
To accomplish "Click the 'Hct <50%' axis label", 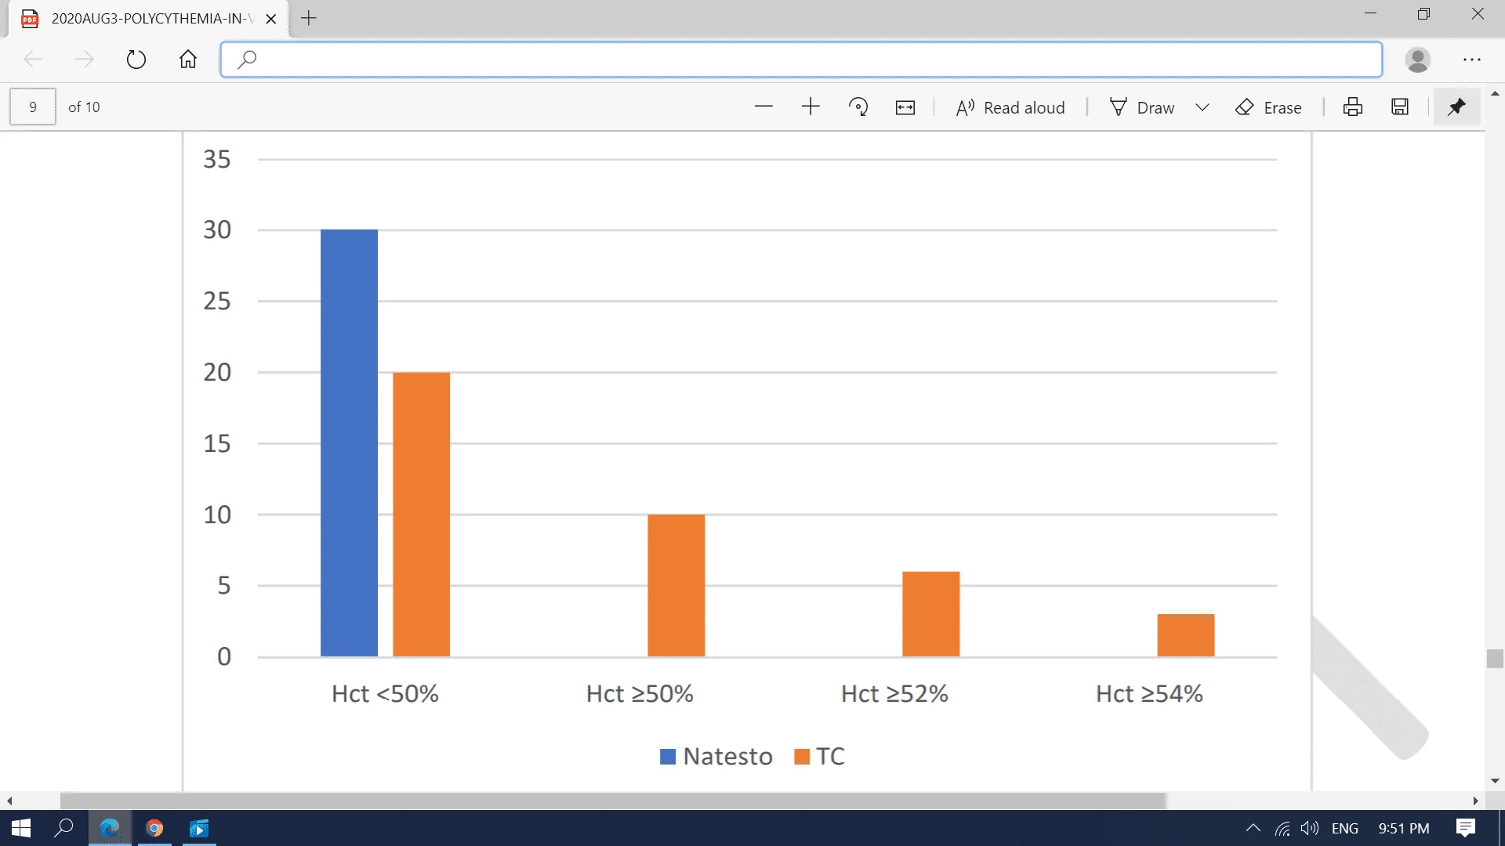I will 385,694.
